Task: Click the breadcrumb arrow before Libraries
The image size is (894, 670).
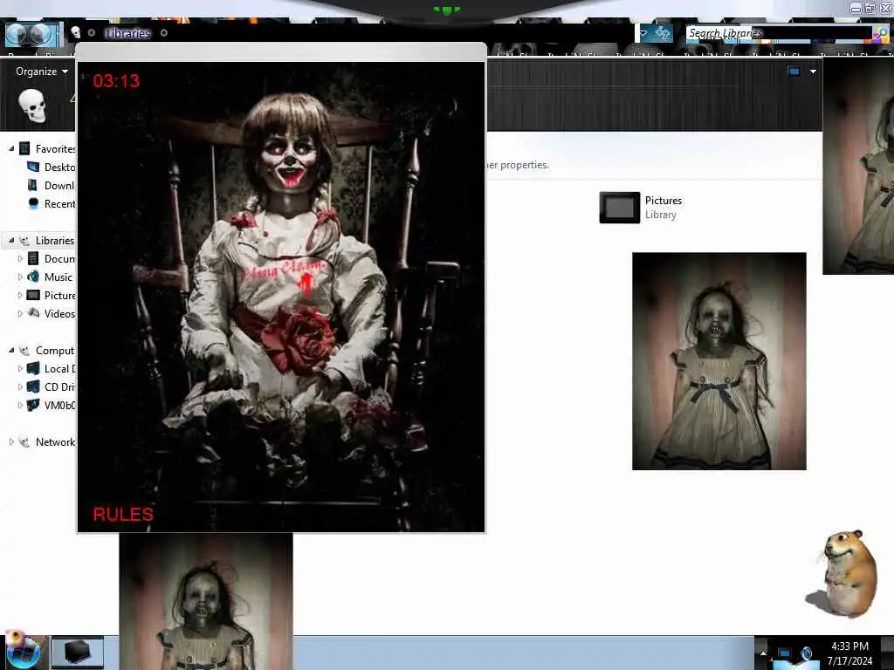Action: tap(91, 33)
